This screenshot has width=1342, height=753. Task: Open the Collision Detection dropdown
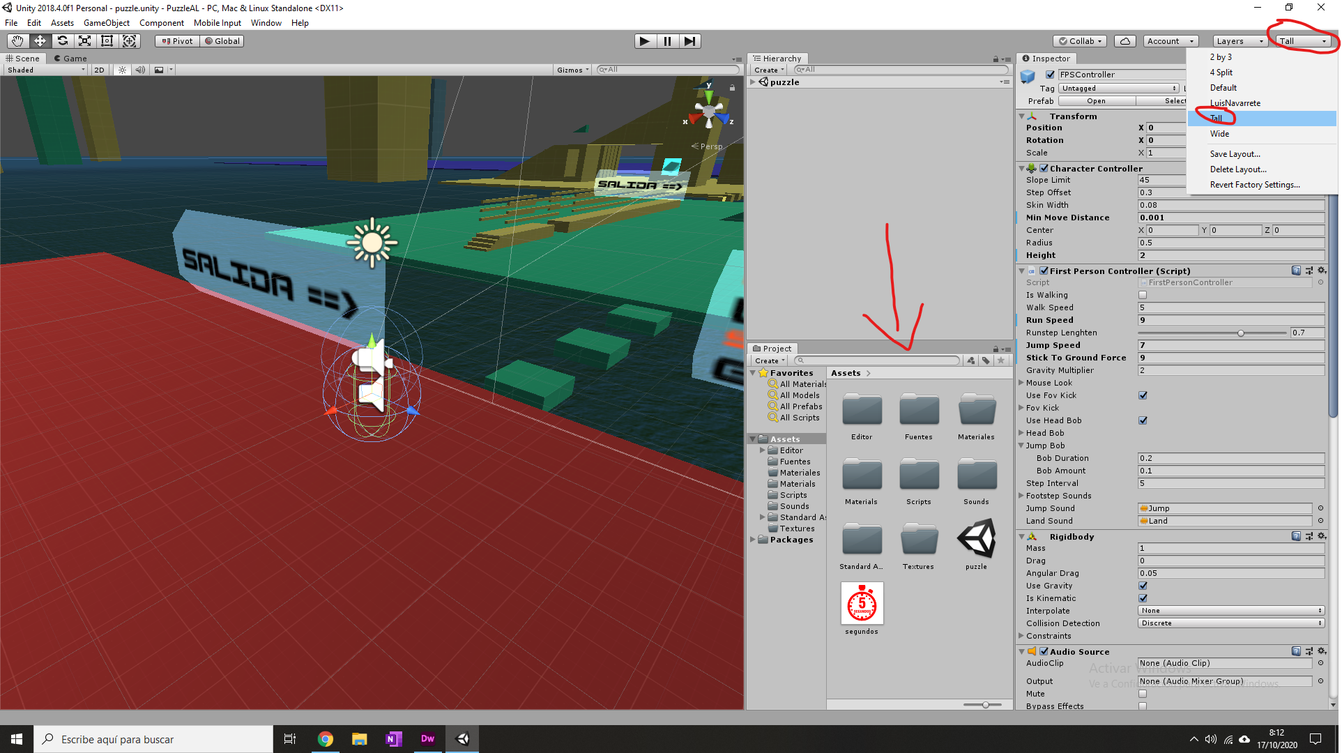pos(1230,623)
